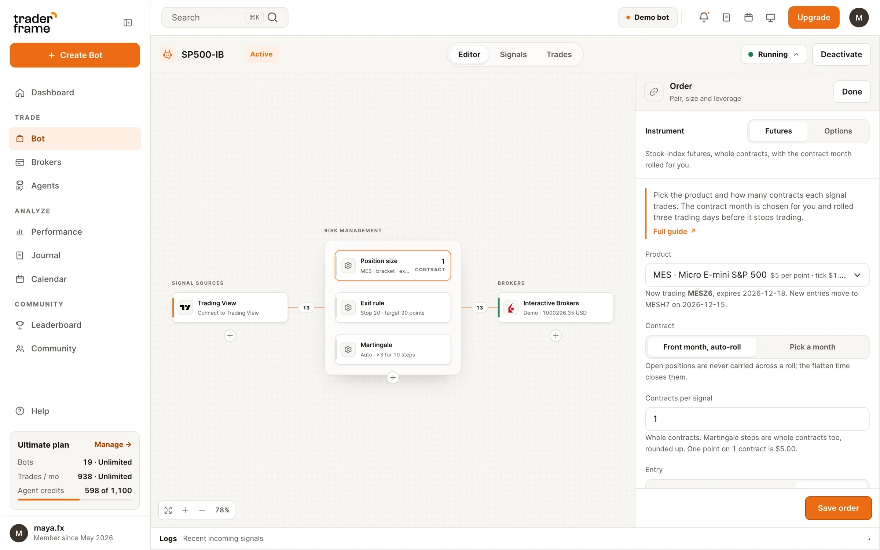The image size is (880, 550).
Task: Open the Manage plan link
Action: 113,444
